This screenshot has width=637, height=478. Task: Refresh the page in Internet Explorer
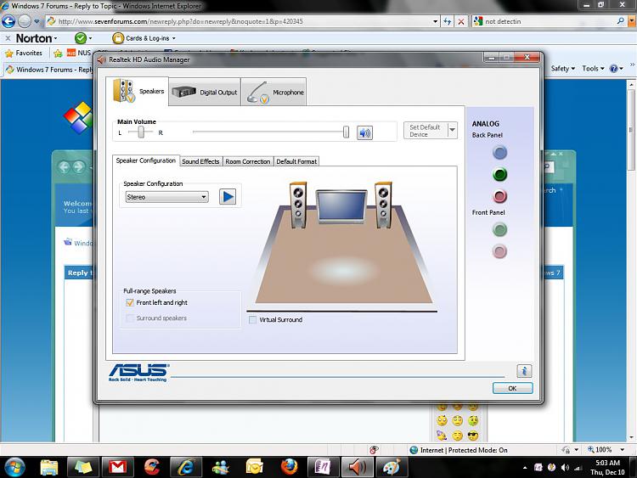(x=448, y=21)
